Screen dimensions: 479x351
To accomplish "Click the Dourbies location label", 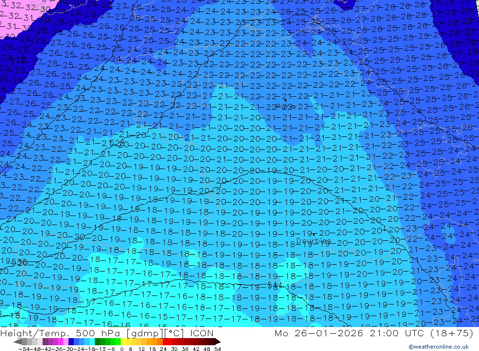I will click(x=313, y=241).
